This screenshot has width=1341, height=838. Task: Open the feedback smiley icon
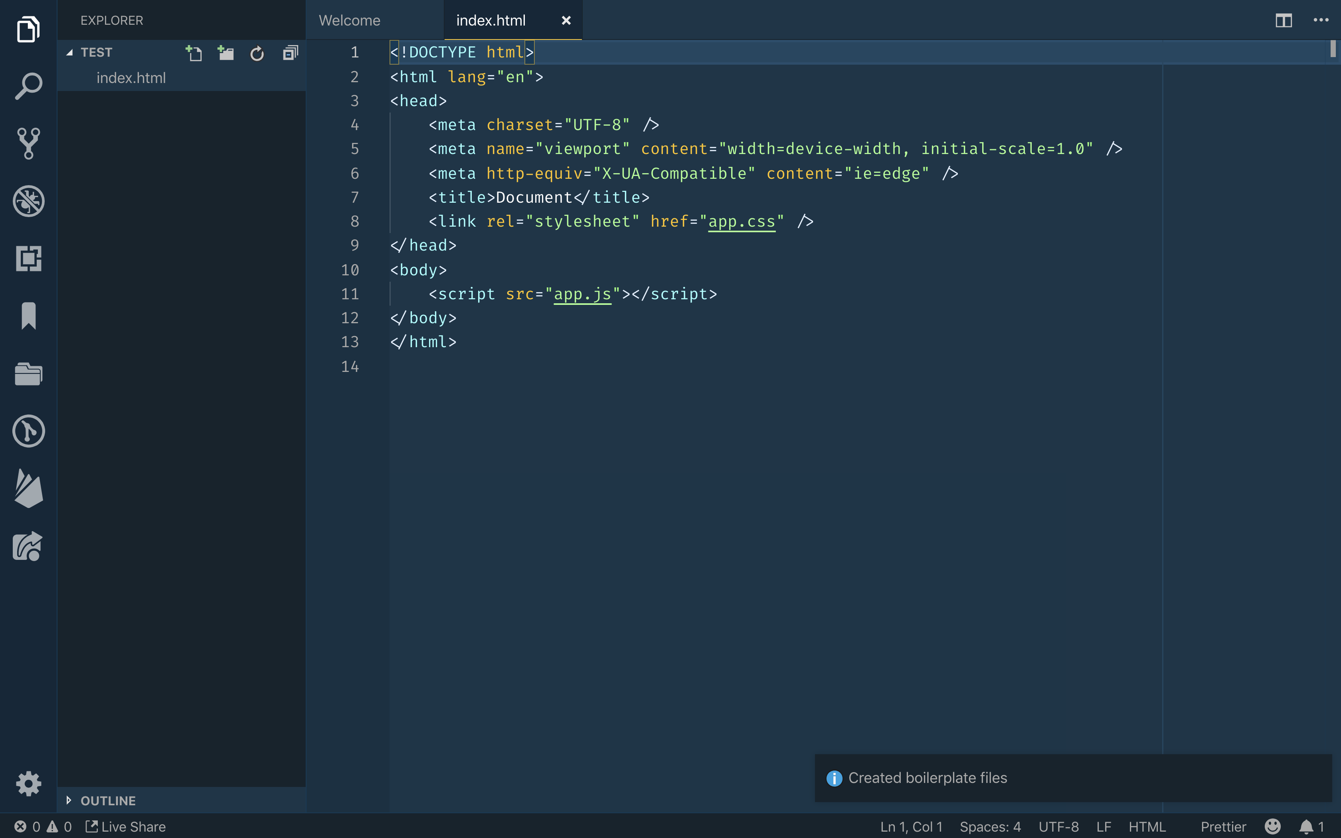click(1273, 826)
